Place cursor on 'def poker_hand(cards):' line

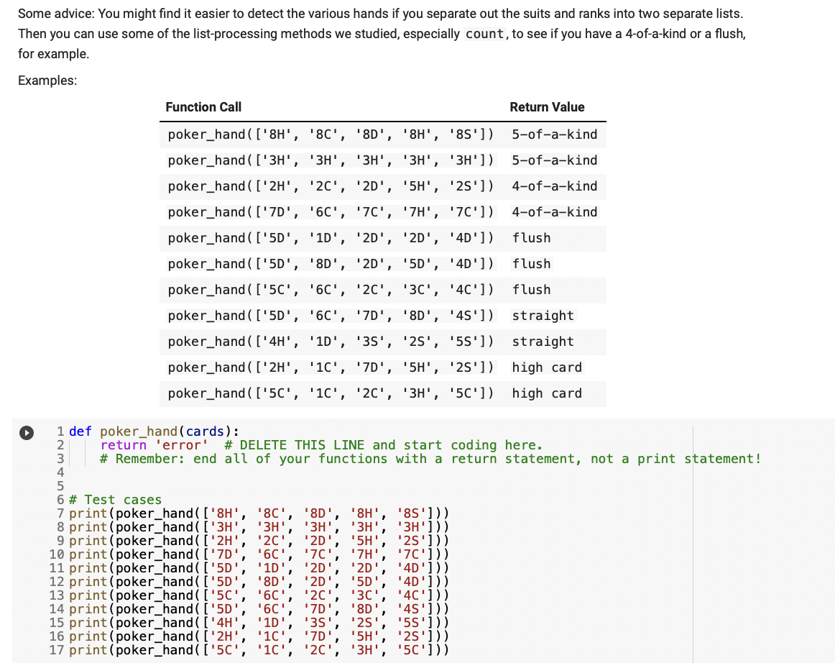[x=154, y=431]
